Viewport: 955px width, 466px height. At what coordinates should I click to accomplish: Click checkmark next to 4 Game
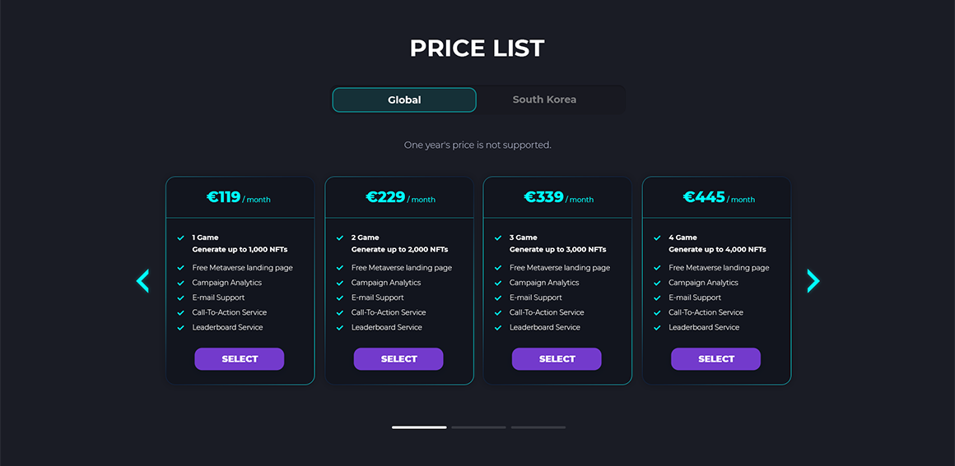pos(657,238)
